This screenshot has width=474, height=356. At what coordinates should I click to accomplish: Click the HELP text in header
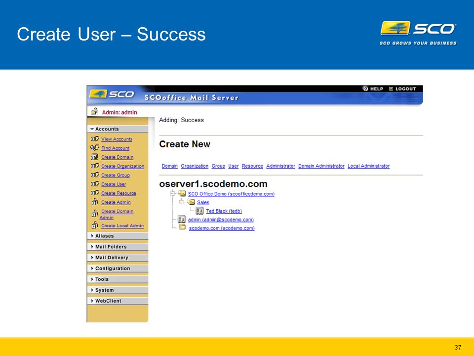tap(377, 89)
